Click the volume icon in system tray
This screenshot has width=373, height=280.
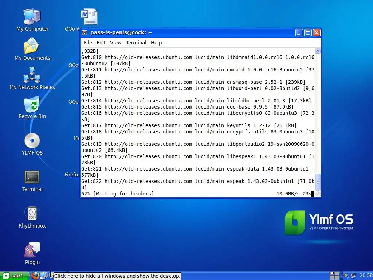pos(346,276)
